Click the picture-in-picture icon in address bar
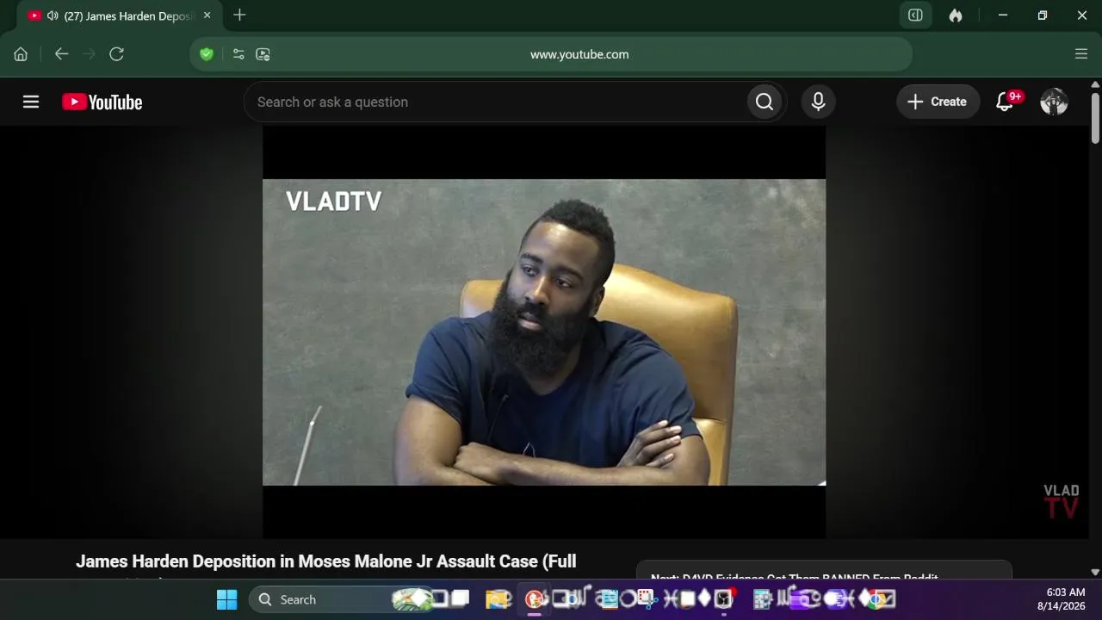 pyautogui.click(x=263, y=54)
